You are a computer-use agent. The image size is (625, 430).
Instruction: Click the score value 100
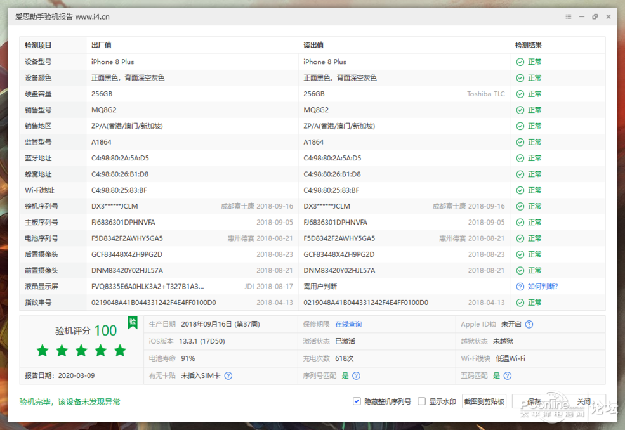105,330
